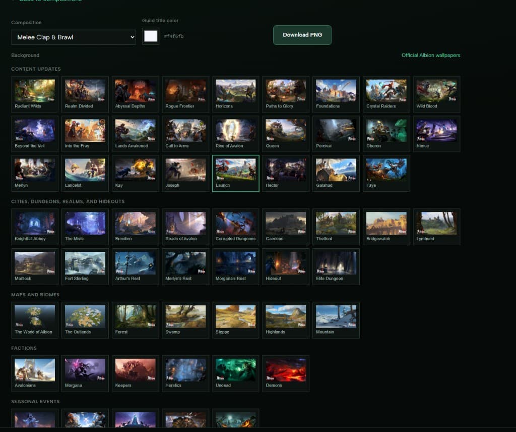Choose the Oberon background
The width and height of the screenshot is (516, 432).
click(x=386, y=134)
